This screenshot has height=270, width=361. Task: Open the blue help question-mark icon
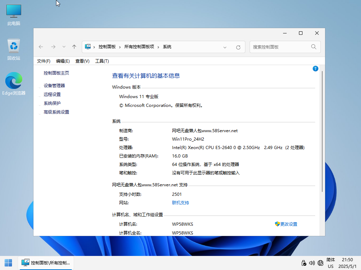pos(316,69)
